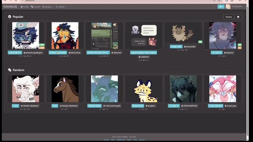The image size is (253, 142).
Task: Click the Rules footer link
Action: pyautogui.click(x=129, y=140)
